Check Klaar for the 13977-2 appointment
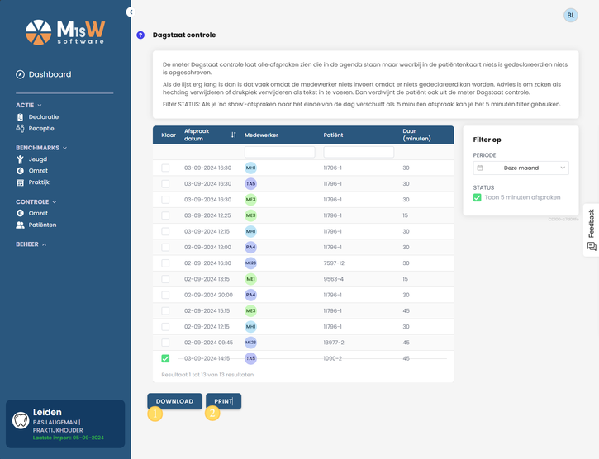599x459 pixels. pos(165,343)
